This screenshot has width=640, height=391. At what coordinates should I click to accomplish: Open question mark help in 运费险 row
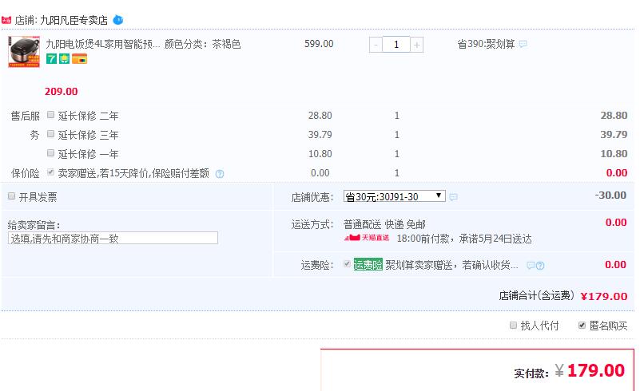coord(540,266)
